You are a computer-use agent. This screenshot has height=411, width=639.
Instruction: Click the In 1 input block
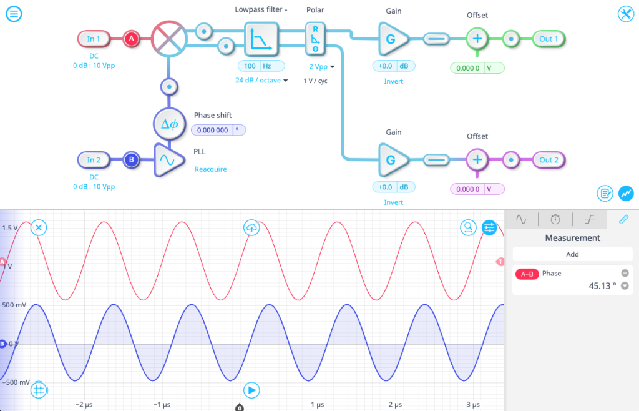click(94, 39)
